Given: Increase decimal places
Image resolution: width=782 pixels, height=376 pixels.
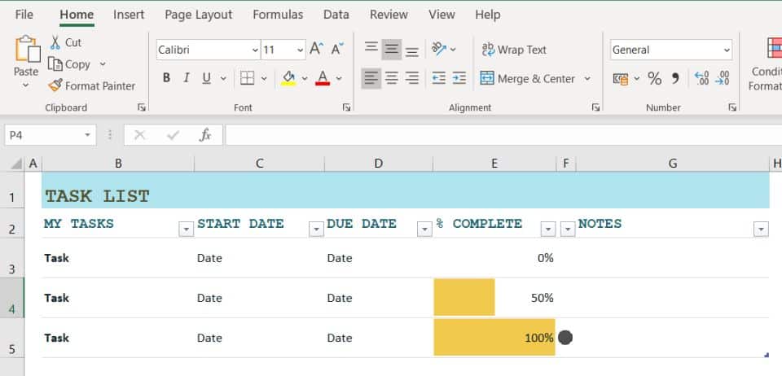Looking at the screenshot, I should click(x=701, y=79).
